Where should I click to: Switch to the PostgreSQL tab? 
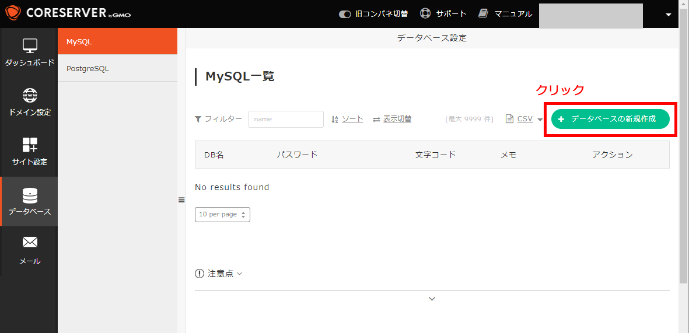click(x=117, y=68)
